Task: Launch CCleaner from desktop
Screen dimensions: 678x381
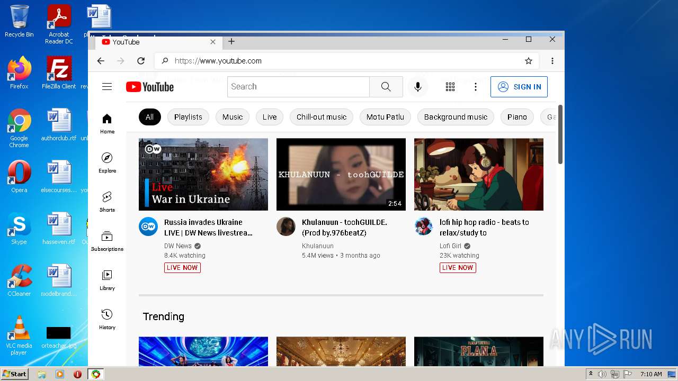Action: pos(19,280)
